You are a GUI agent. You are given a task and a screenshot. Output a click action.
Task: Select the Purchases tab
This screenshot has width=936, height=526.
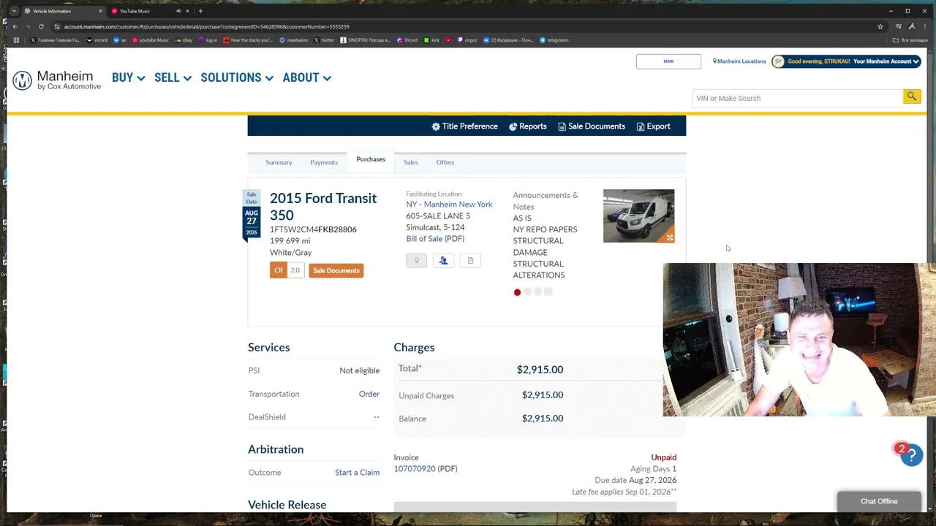click(371, 159)
